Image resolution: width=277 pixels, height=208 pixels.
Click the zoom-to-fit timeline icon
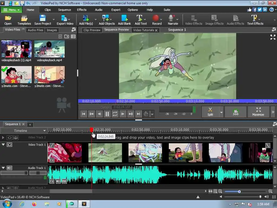[210, 191]
